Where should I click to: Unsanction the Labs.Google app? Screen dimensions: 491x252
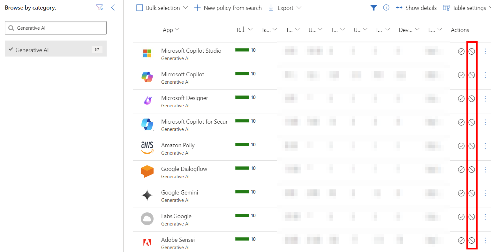472,217
